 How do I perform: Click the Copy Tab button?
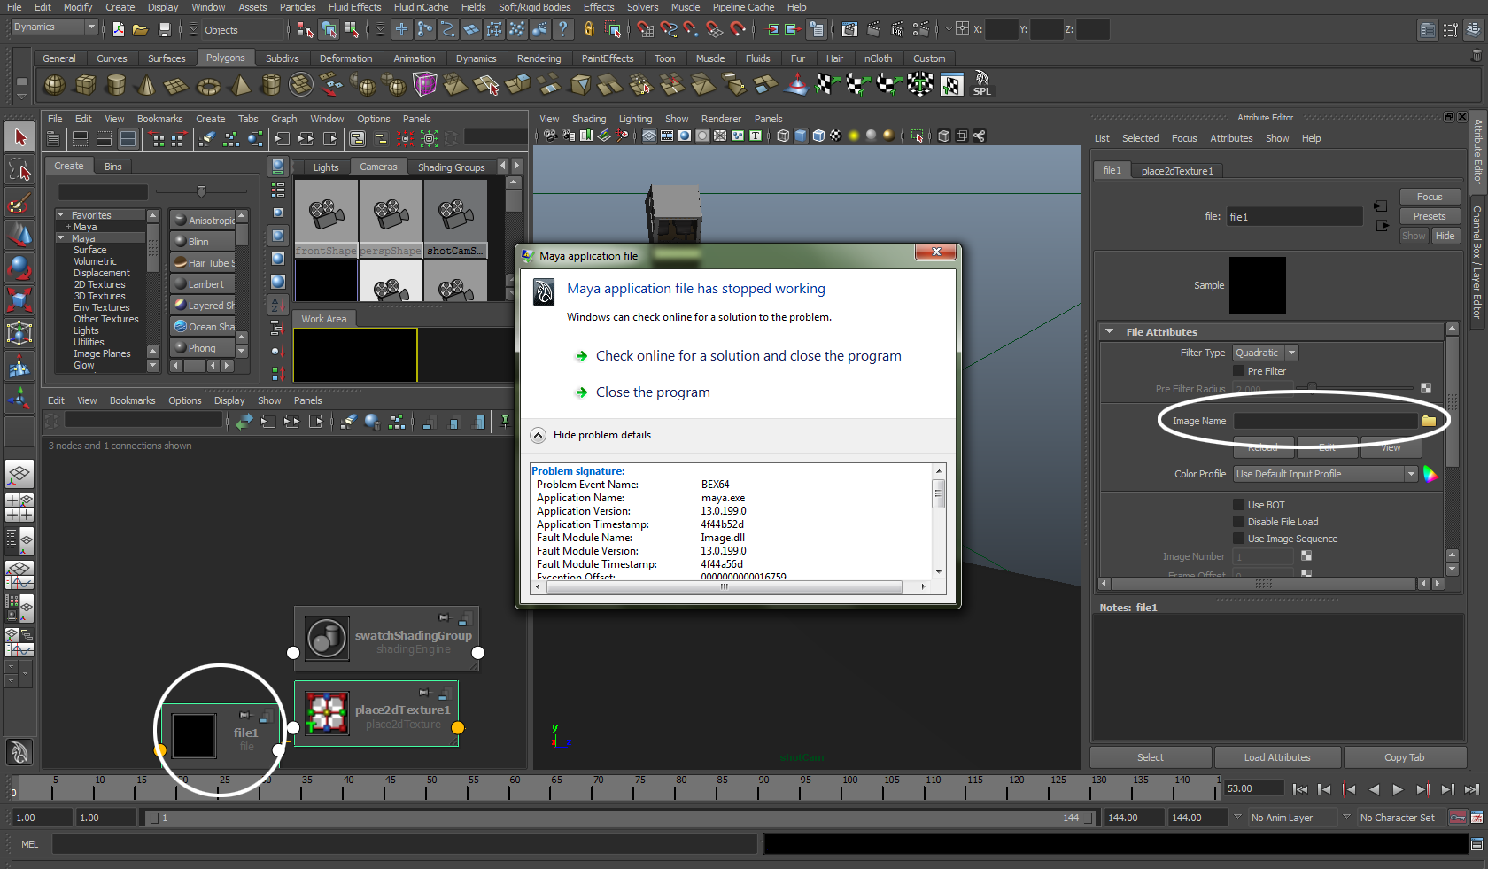[1404, 757]
